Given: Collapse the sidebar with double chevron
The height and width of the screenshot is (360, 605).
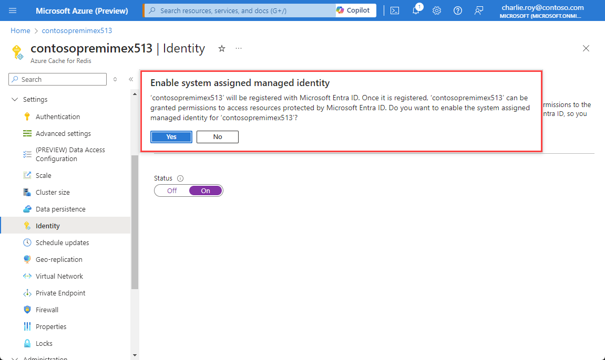Looking at the screenshot, I should [131, 79].
